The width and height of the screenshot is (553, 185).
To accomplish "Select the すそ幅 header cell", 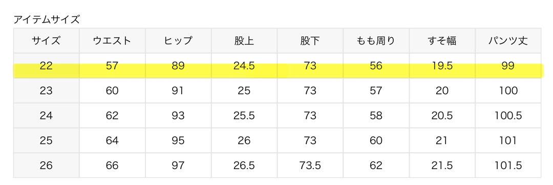I will (x=442, y=40).
